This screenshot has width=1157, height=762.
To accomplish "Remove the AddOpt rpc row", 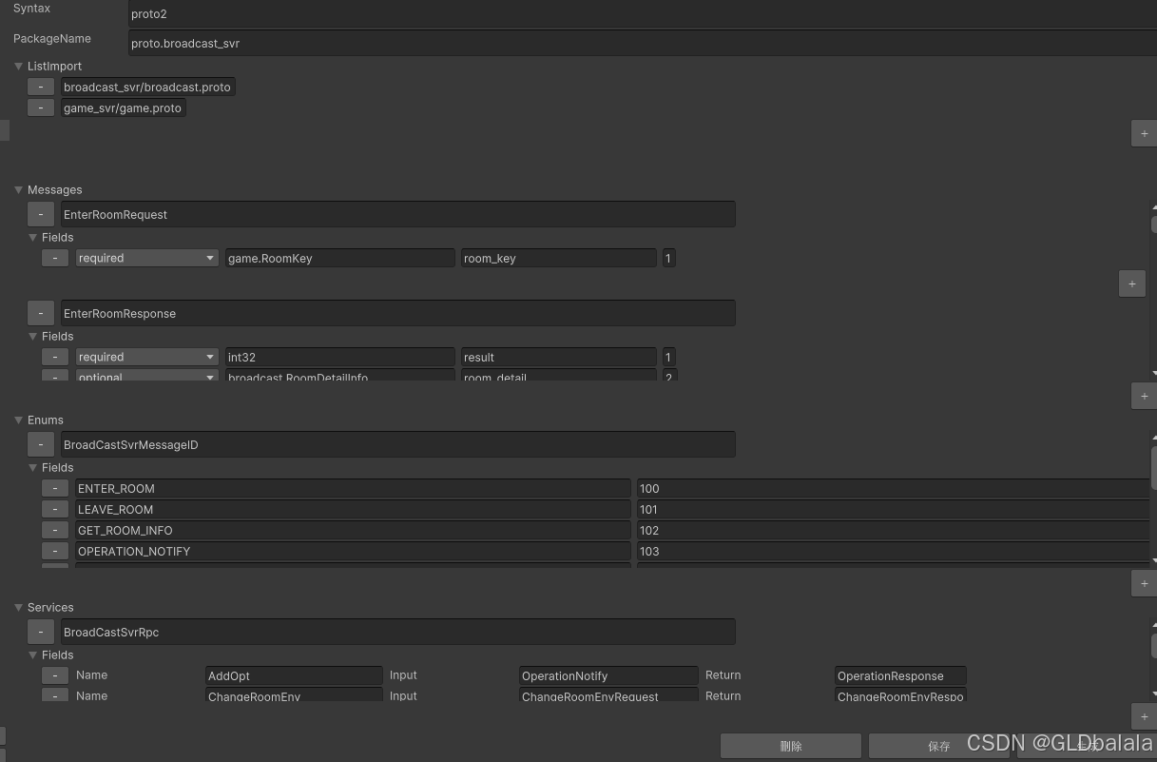I will coord(55,675).
